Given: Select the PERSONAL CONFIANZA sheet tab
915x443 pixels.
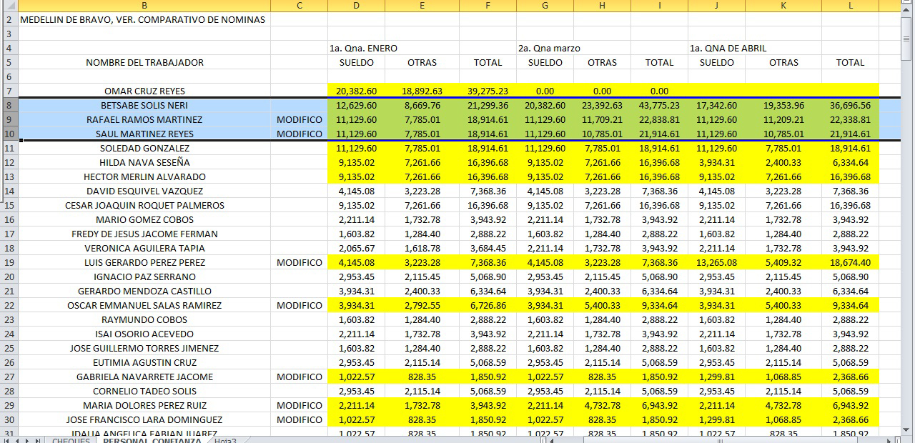Looking at the screenshot, I should pyautogui.click(x=152, y=440).
